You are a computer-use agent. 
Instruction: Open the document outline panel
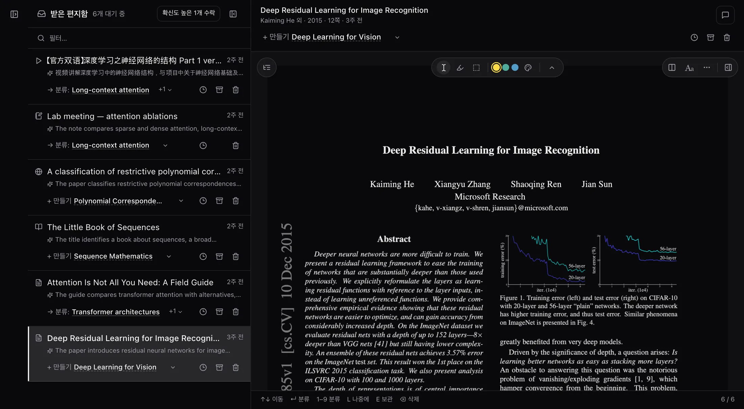tap(267, 68)
